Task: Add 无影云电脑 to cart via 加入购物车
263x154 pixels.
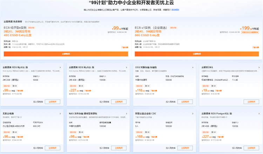Action: coord(38,148)
